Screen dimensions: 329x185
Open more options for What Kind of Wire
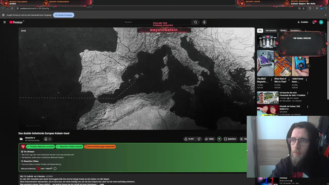(x=289, y=80)
